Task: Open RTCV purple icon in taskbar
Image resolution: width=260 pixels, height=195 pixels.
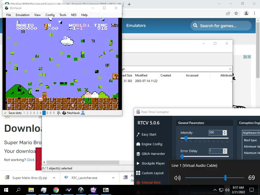Action: pos(93,190)
